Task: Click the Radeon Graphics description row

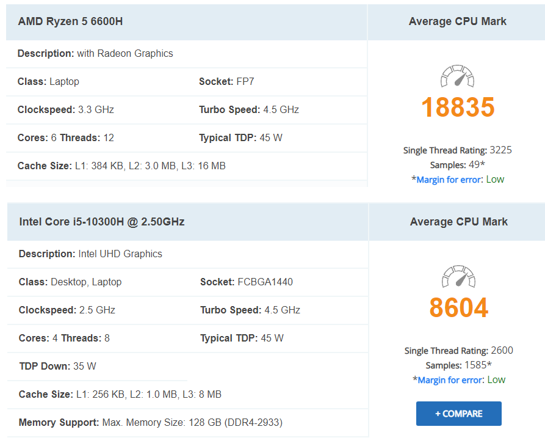Action: click(95, 53)
